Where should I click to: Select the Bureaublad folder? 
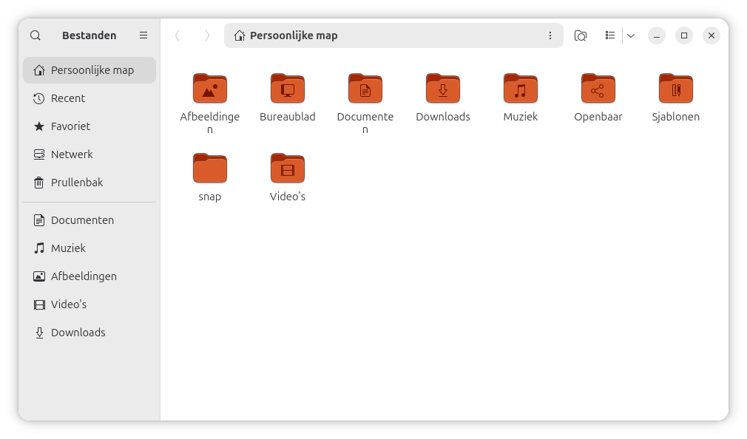288,89
